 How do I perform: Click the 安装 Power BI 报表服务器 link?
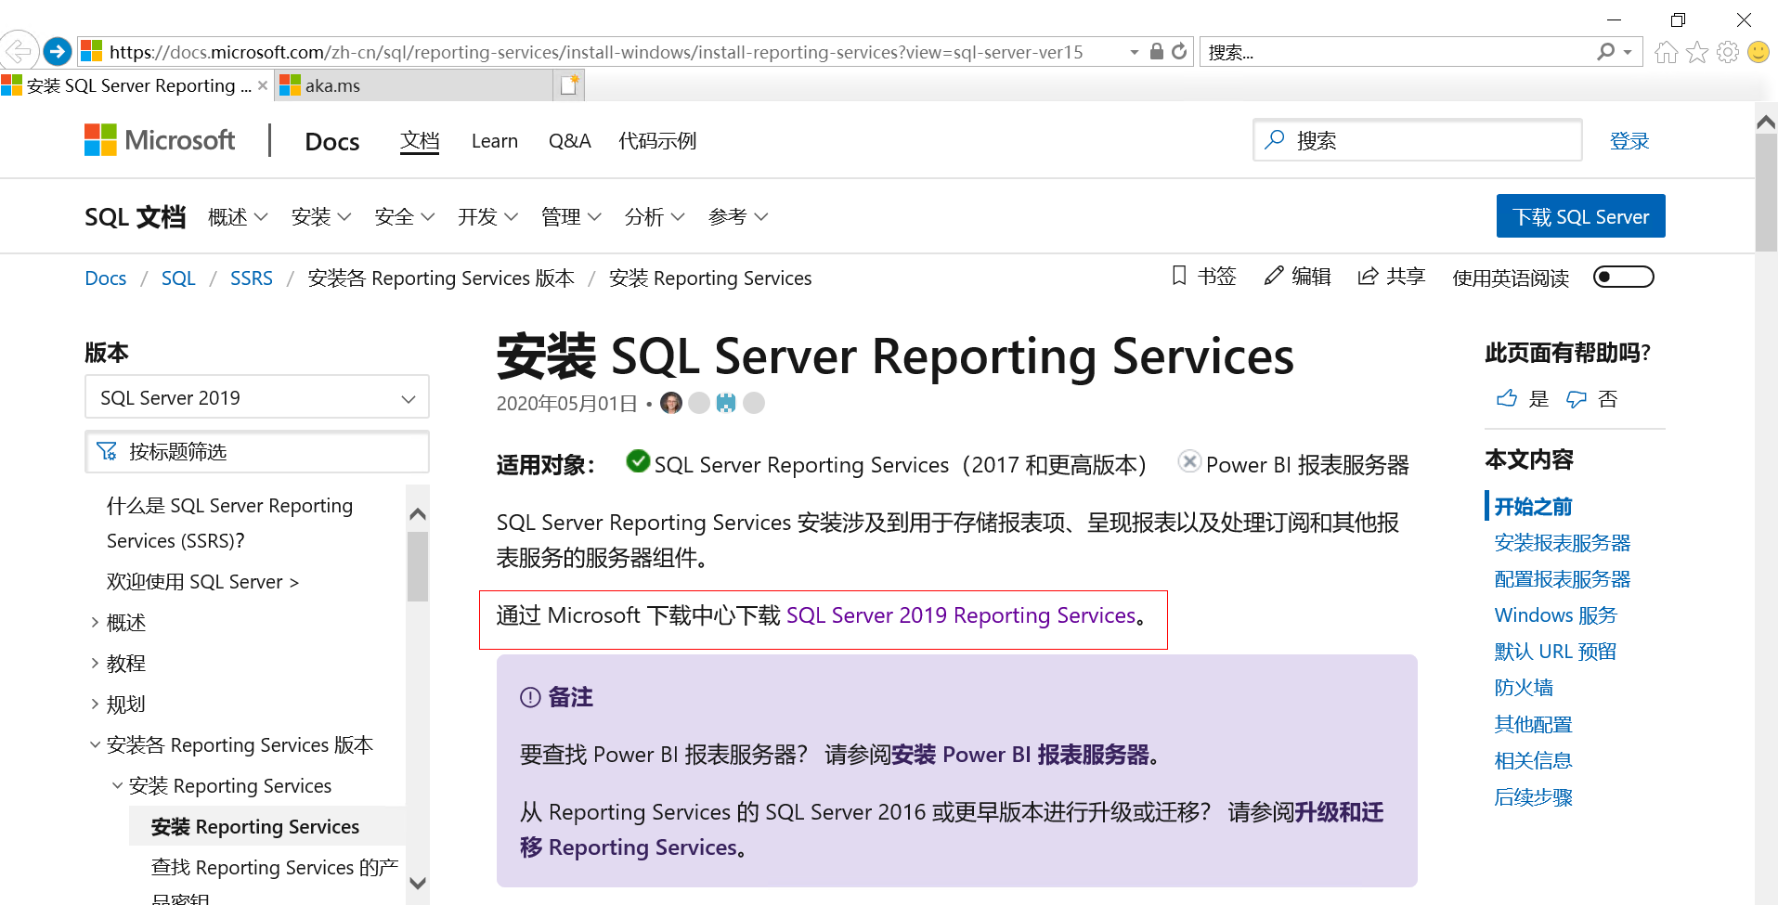coord(1019,755)
